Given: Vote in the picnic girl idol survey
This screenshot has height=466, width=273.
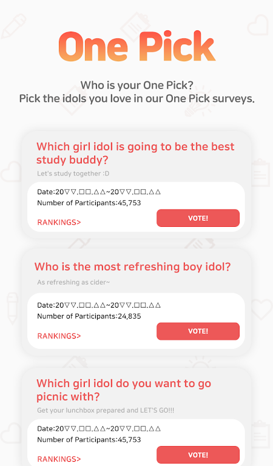Looking at the screenshot, I should tap(198, 454).
